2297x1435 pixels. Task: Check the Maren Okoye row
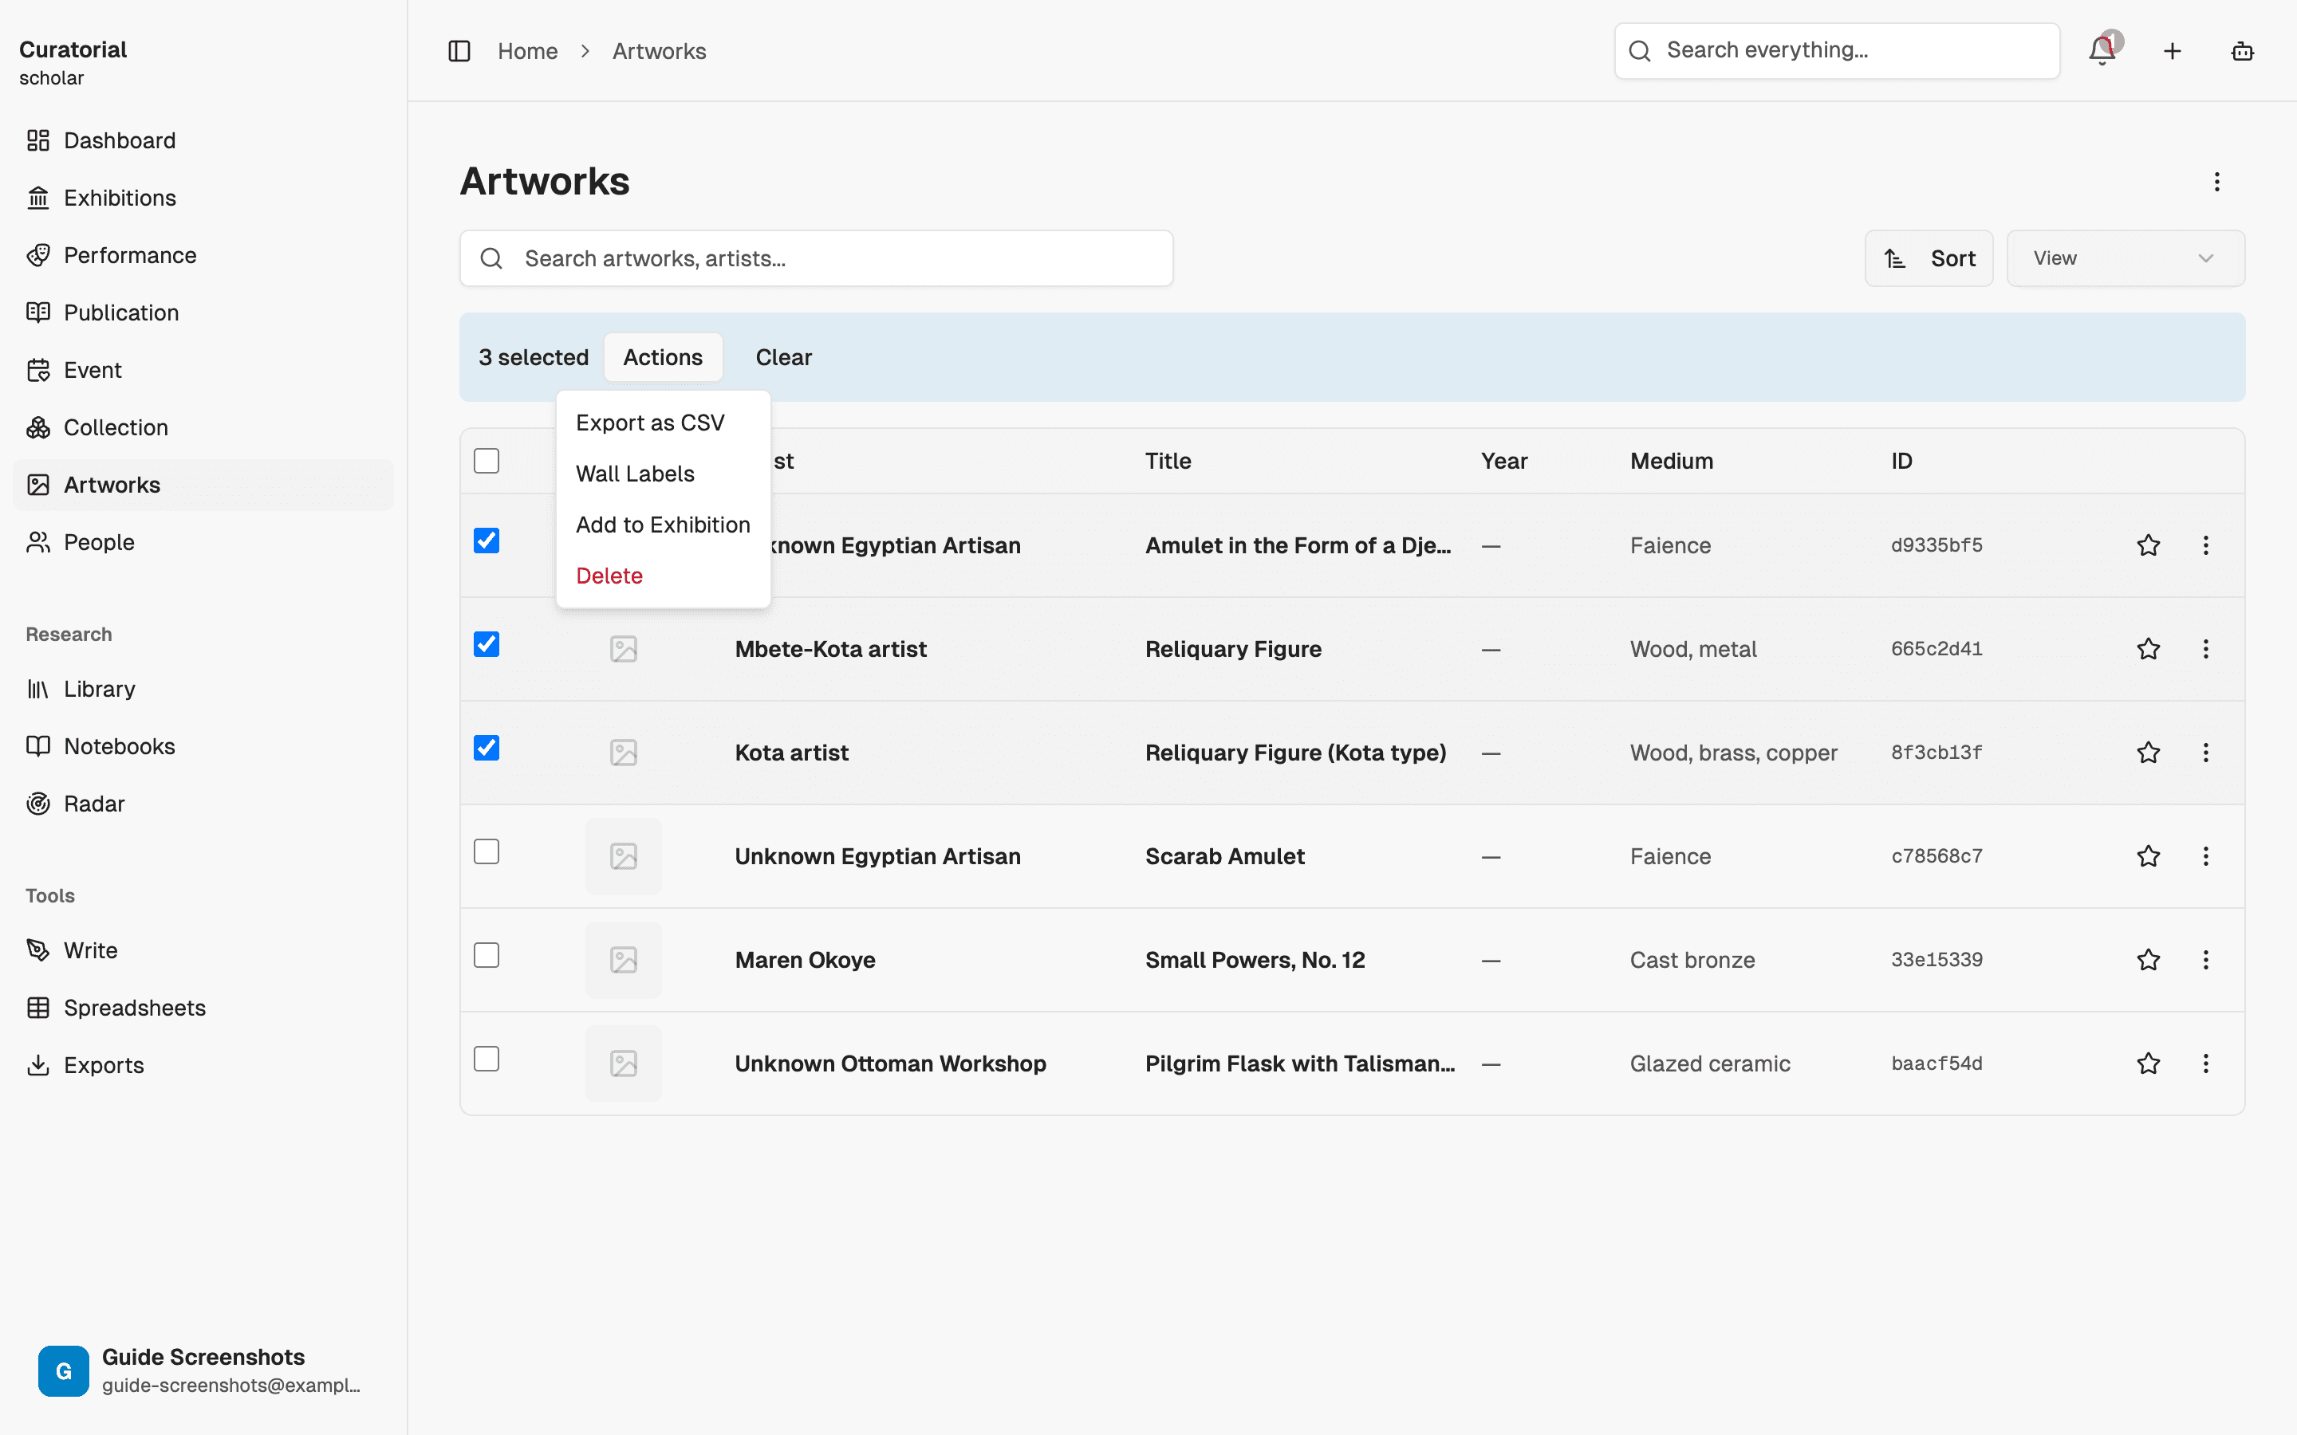click(486, 955)
